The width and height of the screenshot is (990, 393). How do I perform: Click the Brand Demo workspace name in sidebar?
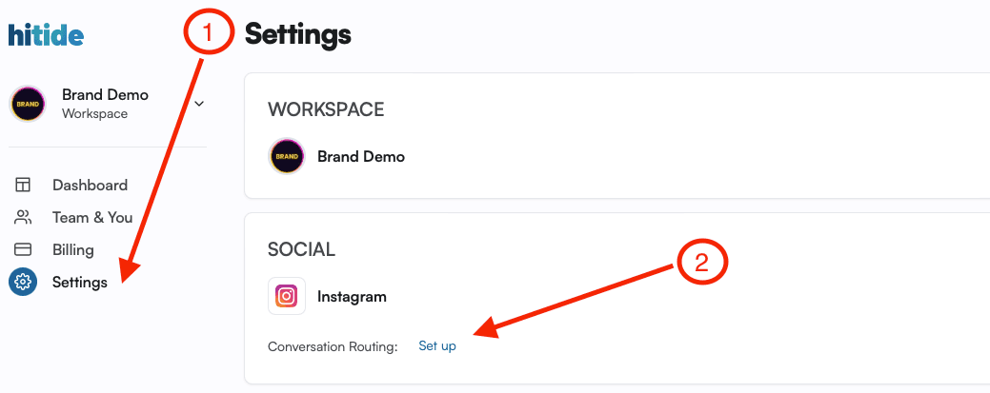coord(106,95)
